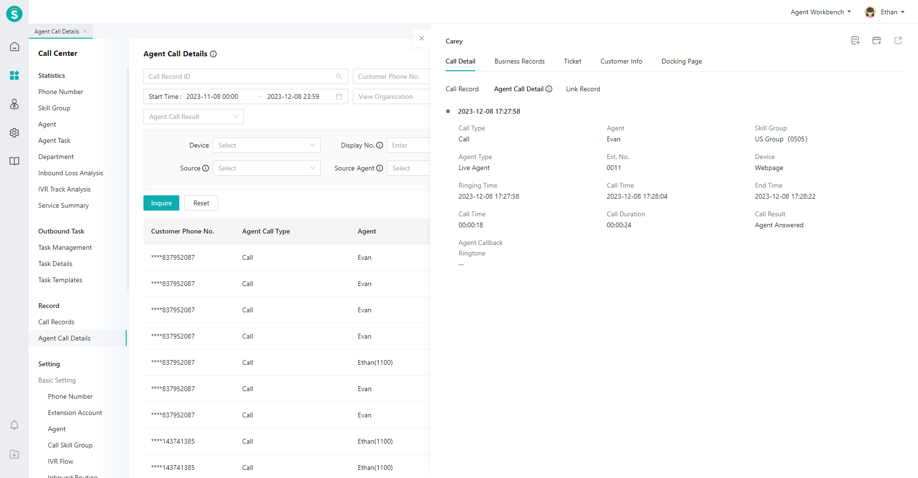Switch to the Customer Info tab
Image resolution: width=918 pixels, height=478 pixels.
[621, 61]
